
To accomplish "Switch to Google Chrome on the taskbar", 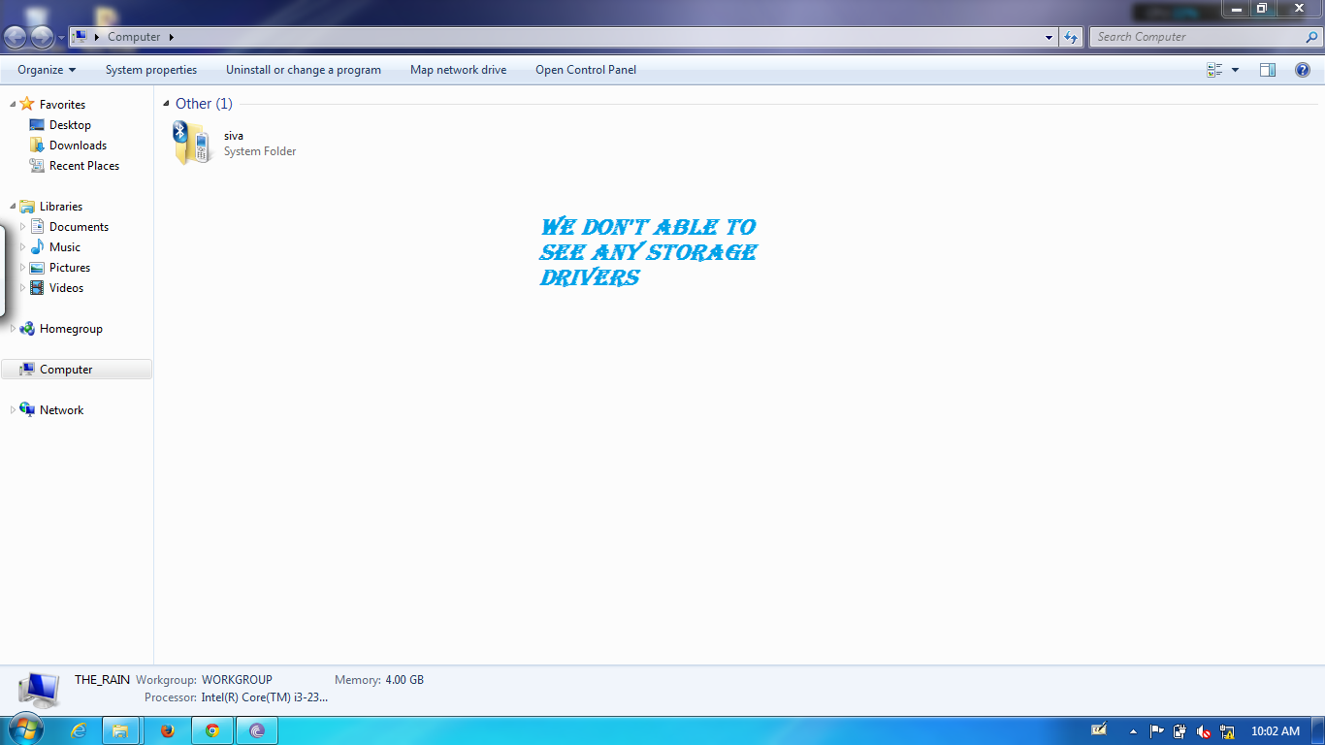I will pos(212,730).
